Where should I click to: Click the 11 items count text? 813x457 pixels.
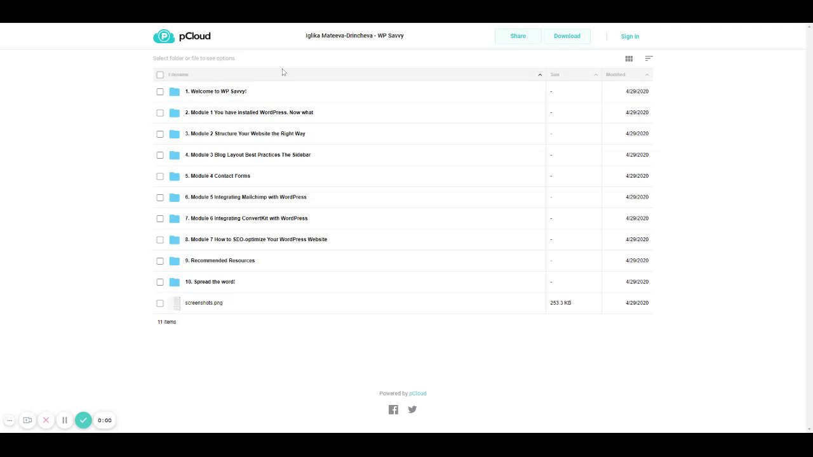pyautogui.click(x=167, y=322)
